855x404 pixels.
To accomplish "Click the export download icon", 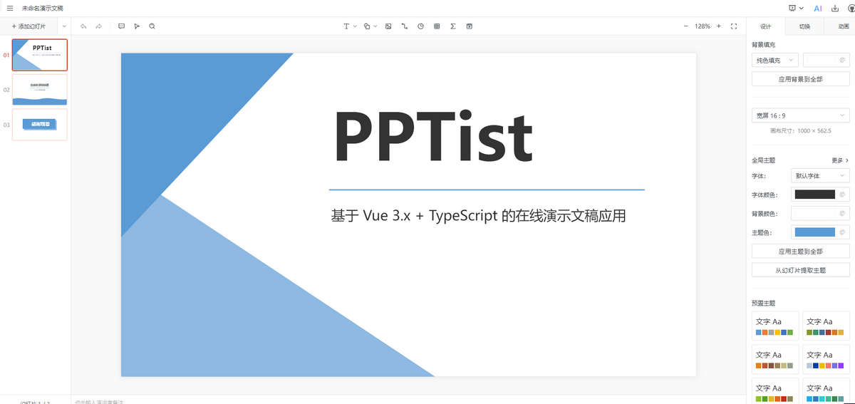I will tap(835, 8).
